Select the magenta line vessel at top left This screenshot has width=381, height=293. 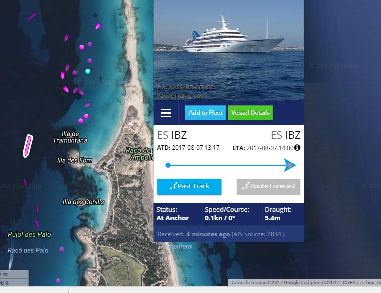pyautogui.click(x=32, y=16)
